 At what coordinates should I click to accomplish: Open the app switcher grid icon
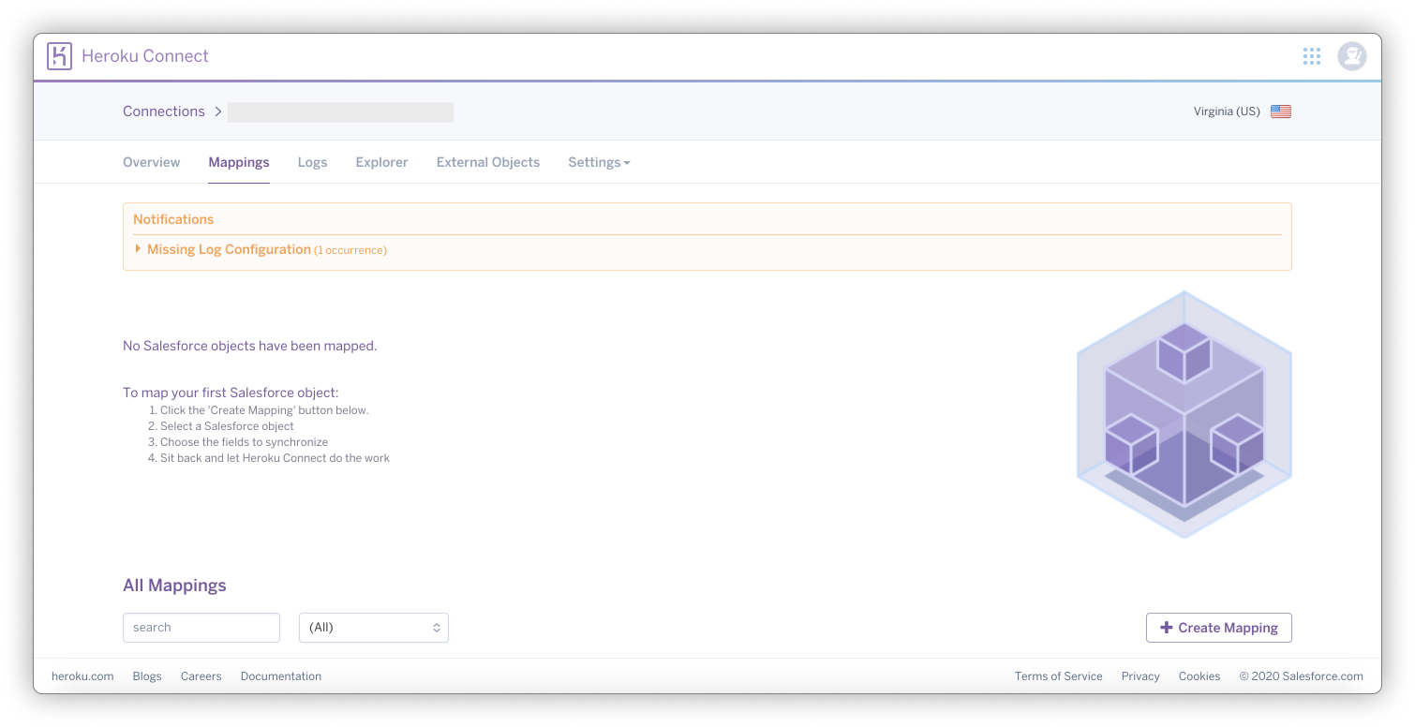(1312, 56)
